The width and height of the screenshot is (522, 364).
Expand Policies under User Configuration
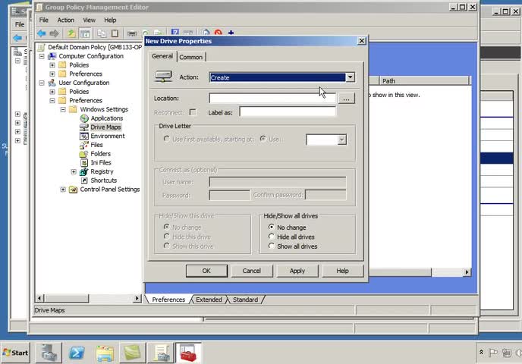point(52,92)
